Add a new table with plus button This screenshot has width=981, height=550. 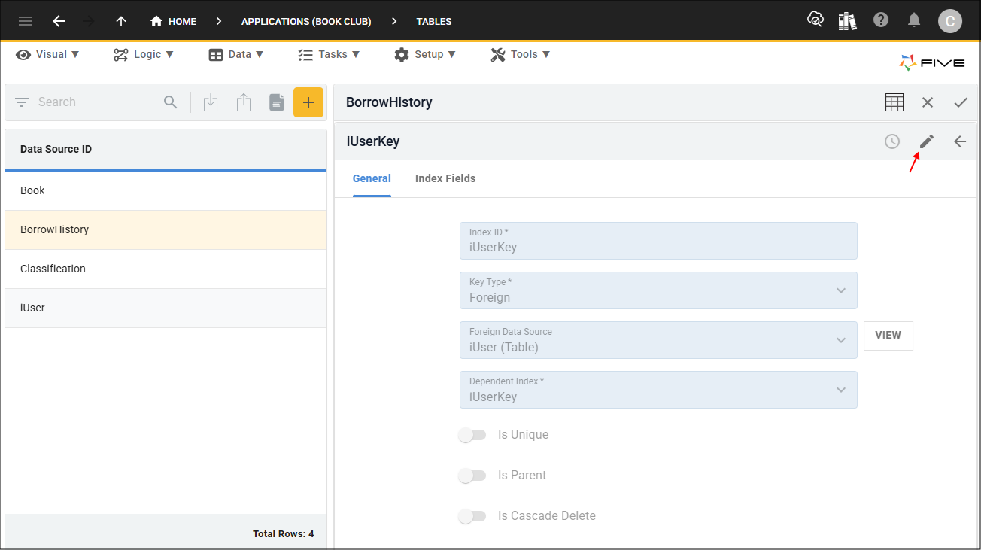308,102
